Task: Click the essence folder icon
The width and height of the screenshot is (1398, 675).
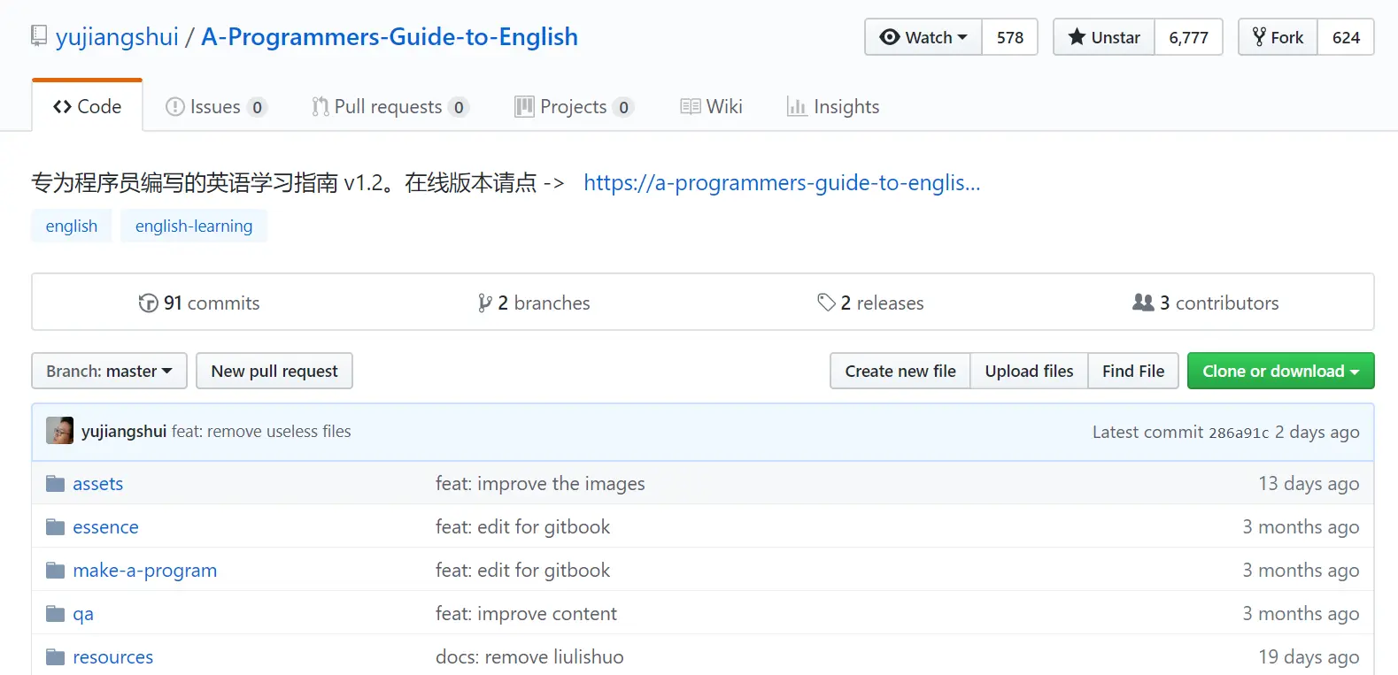Action: (56, 526)
